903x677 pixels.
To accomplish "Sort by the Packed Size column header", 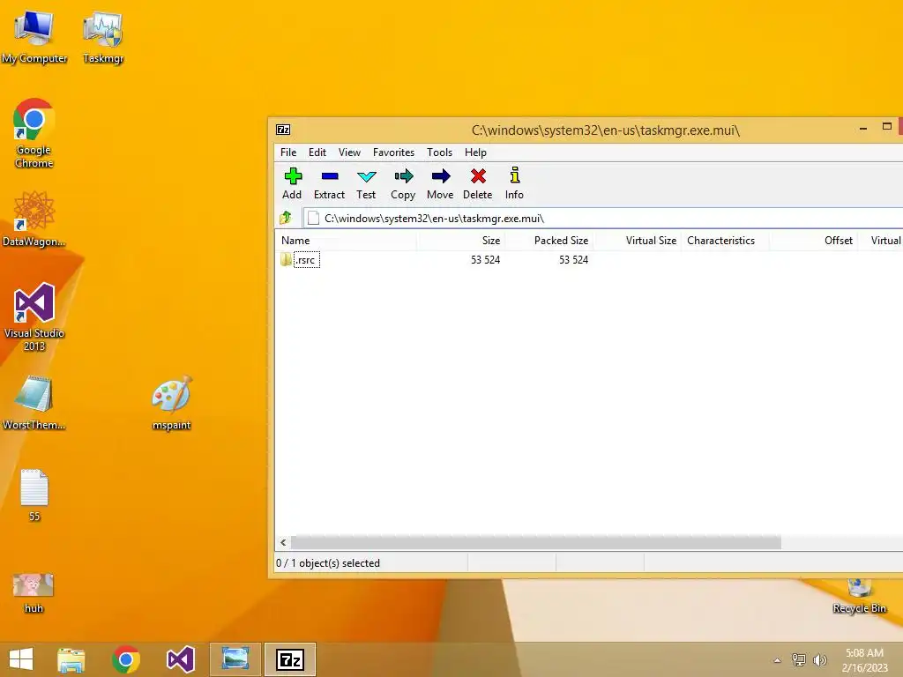I will (549, 240).
